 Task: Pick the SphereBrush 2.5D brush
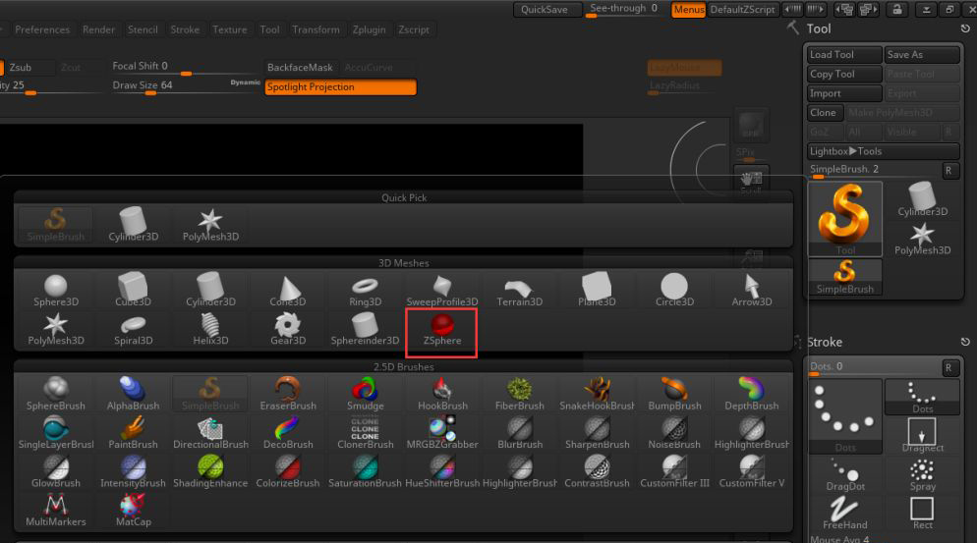[x=55, y=395]
